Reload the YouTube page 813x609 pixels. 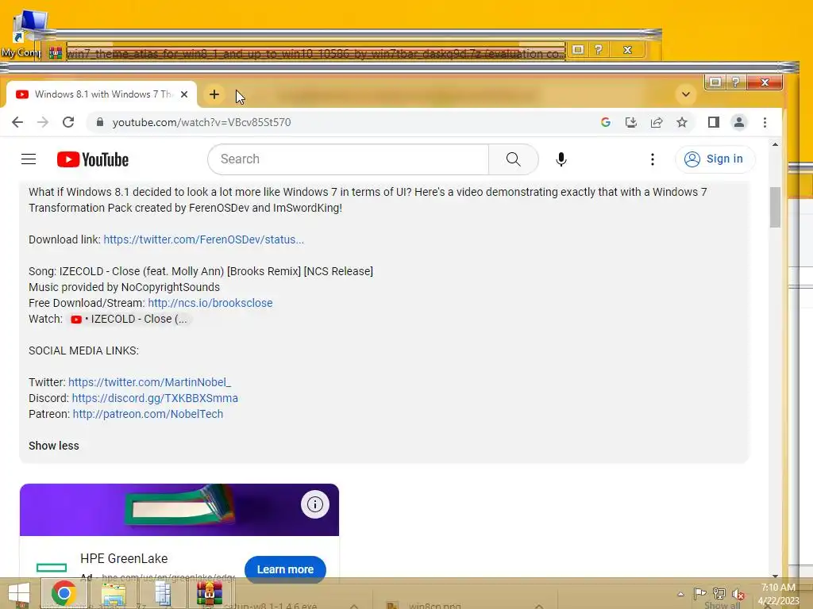click(x=68, y=122)
